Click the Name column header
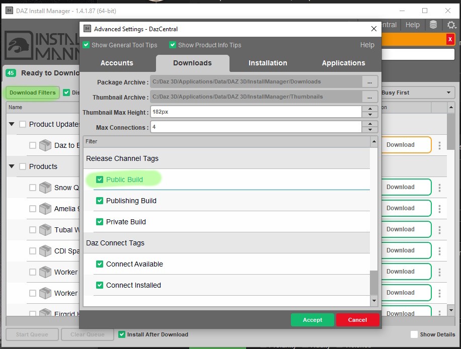This screenshot has height=349, width=461. coord(43,108)
